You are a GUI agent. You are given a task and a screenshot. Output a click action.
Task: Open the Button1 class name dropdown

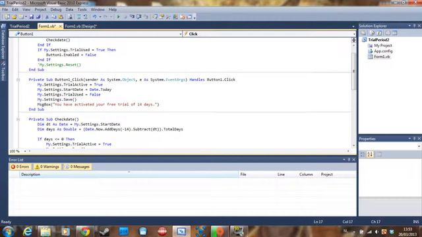pyautogui.click(x=180, y=34)
